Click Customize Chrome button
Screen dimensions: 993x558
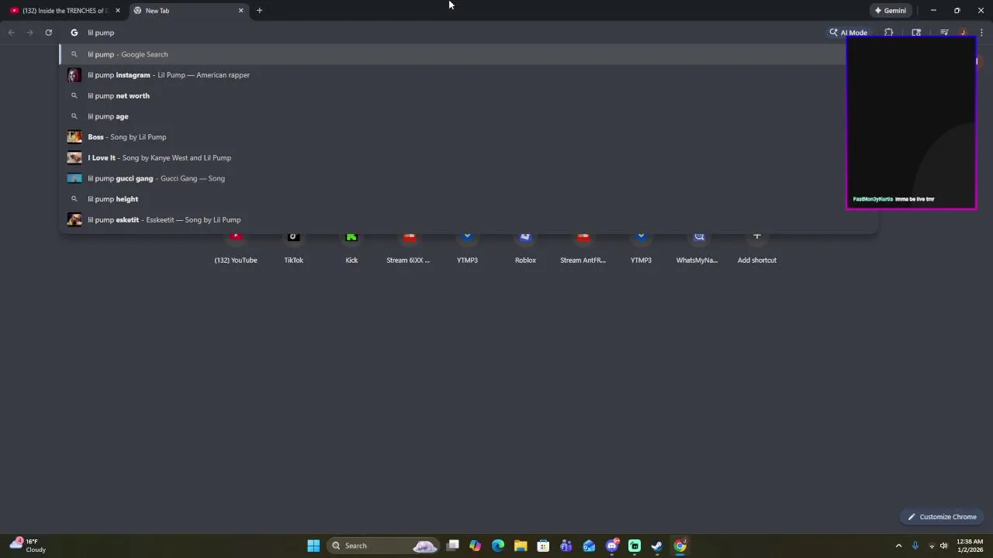943,517
